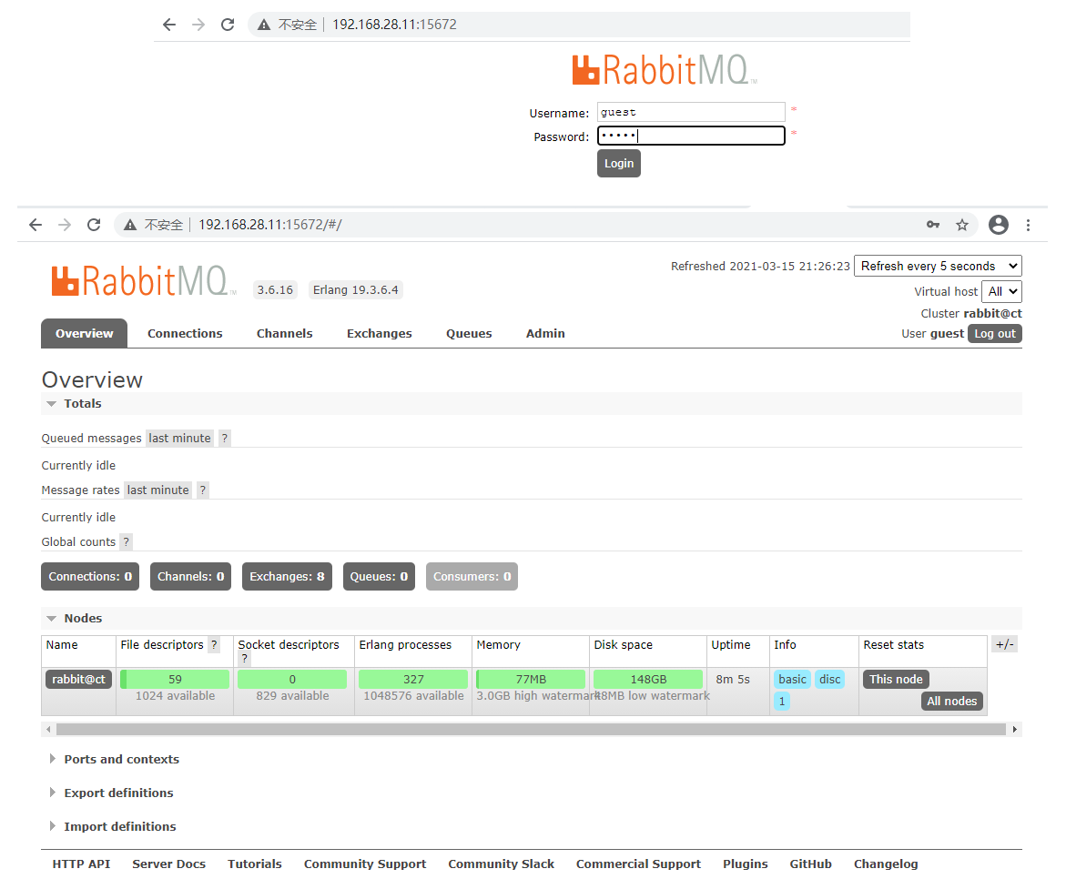The image size is (1066, 879).
Task: Open the browser three-dot menu
Action: pos(1028,225)
